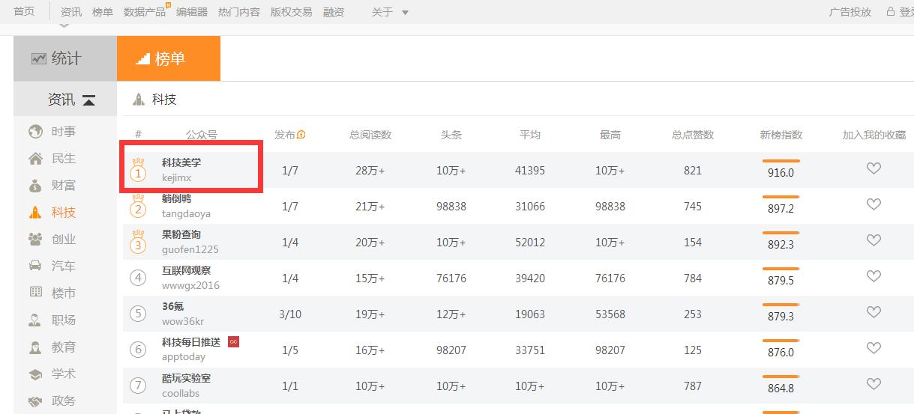Open the 编辑器 menu item
914x414 pixels.
tap(192, 12)
